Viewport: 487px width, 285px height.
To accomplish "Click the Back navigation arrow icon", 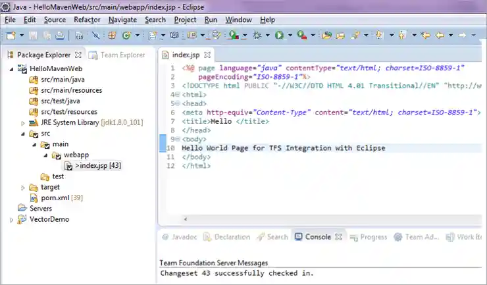I will pos(440,35).
